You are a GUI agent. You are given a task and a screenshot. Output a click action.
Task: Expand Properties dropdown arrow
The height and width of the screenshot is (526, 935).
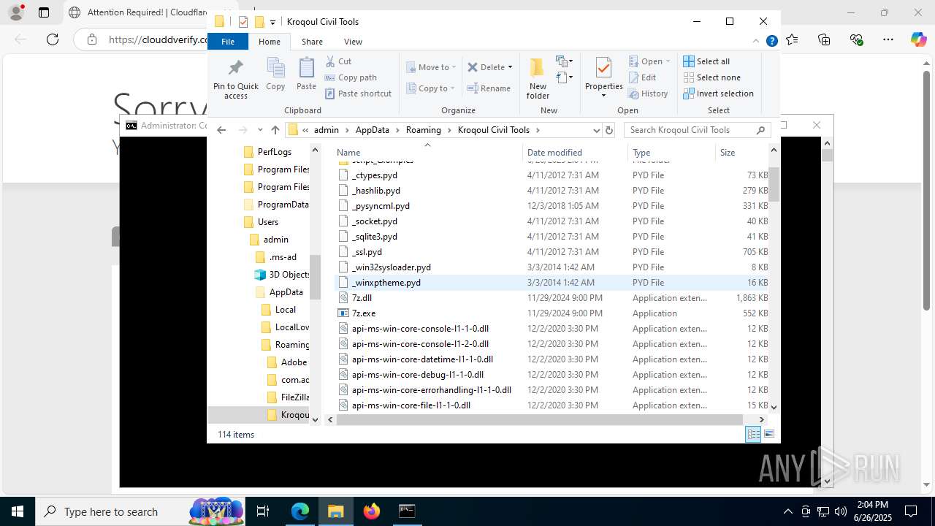(603, 96)
